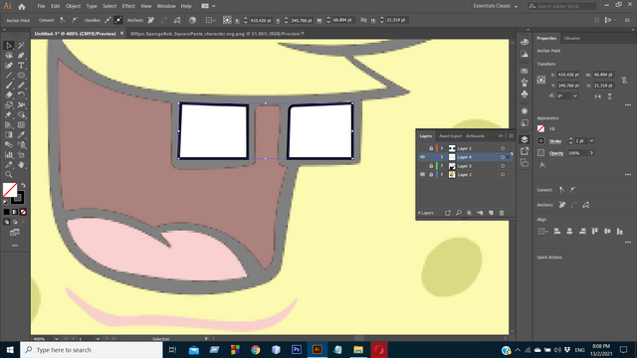Select the Artboard tool

[21, 155]
